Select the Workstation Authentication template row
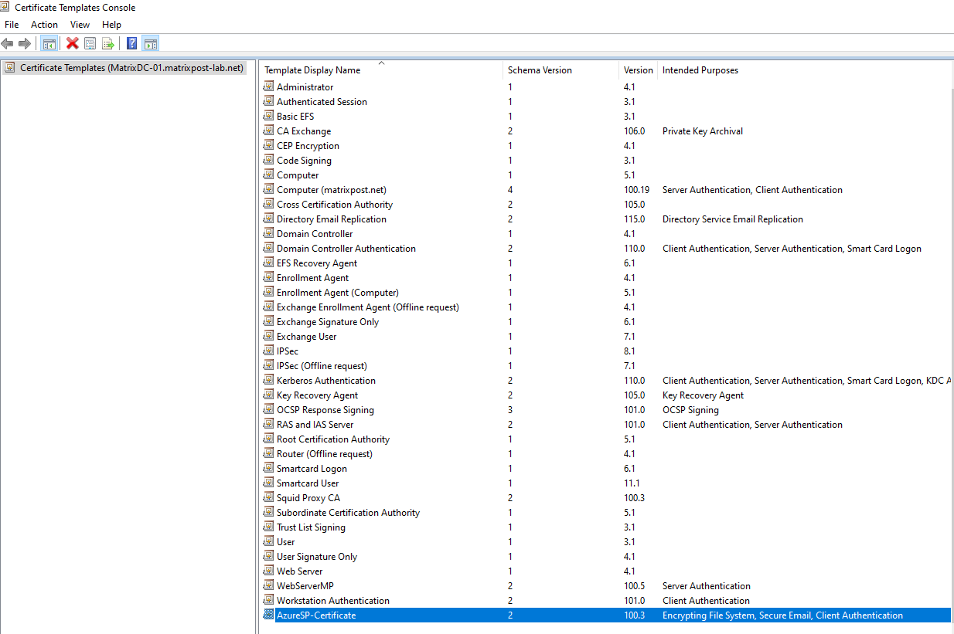Image resolution: width=954 pixels, height=634 pixels. click(x=606, y=601)
